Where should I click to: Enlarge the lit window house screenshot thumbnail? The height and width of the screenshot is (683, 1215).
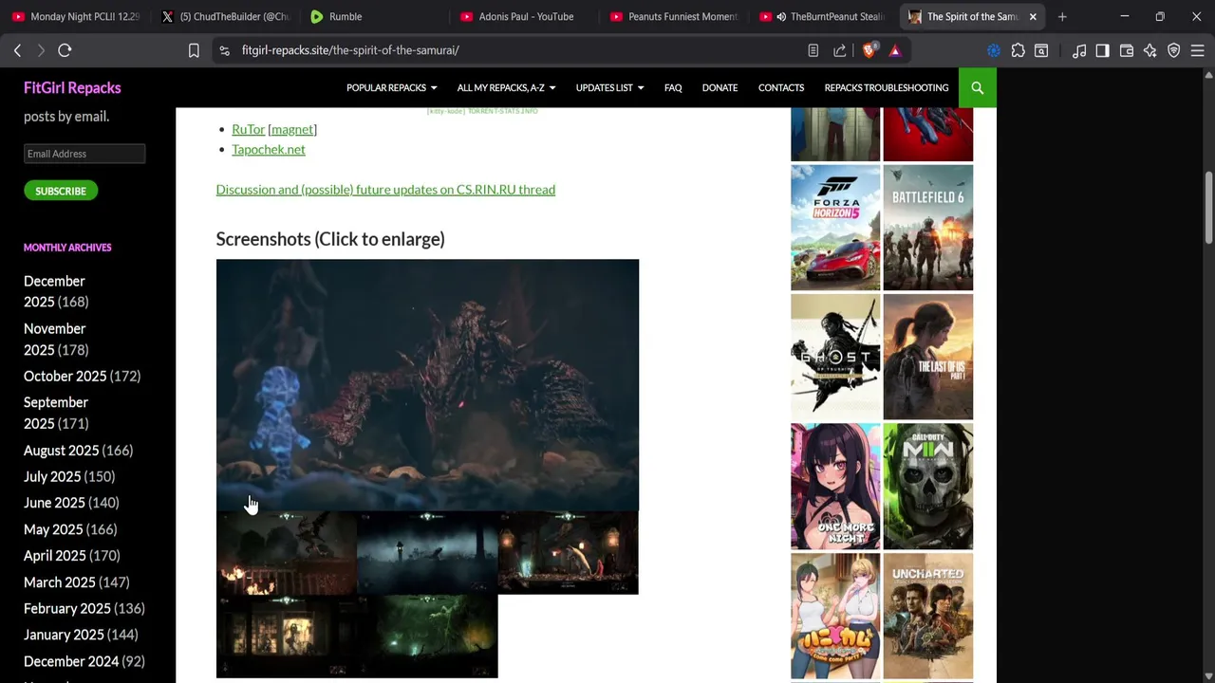tap(287, 636)
